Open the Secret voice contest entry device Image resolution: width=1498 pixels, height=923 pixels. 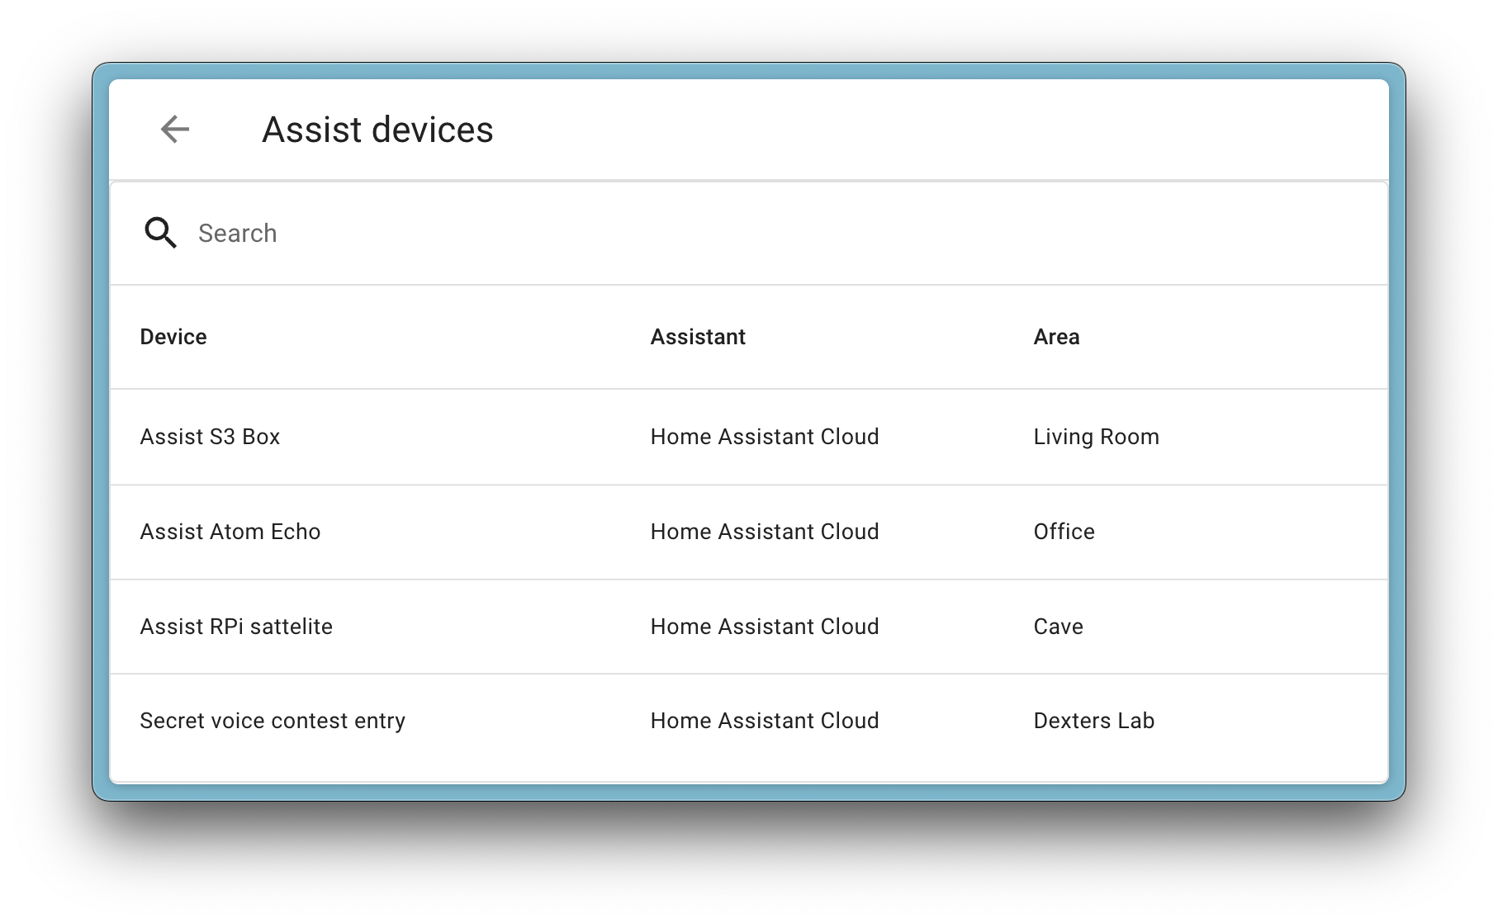pos(273,720)
